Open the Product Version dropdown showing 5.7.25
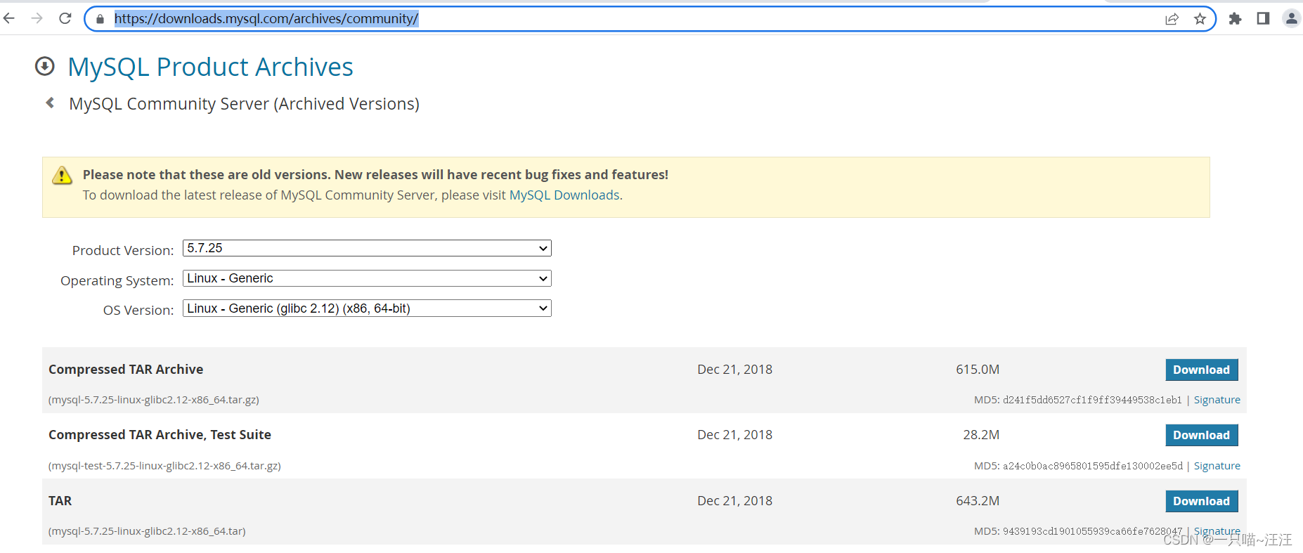1303x553 pixels. [367, 248]
